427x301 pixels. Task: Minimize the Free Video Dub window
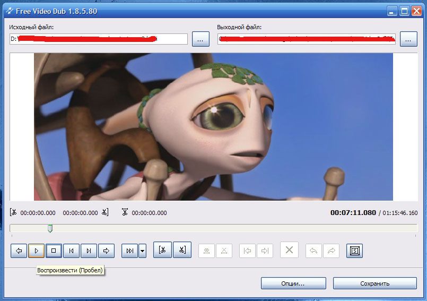(x=392, y=11)
